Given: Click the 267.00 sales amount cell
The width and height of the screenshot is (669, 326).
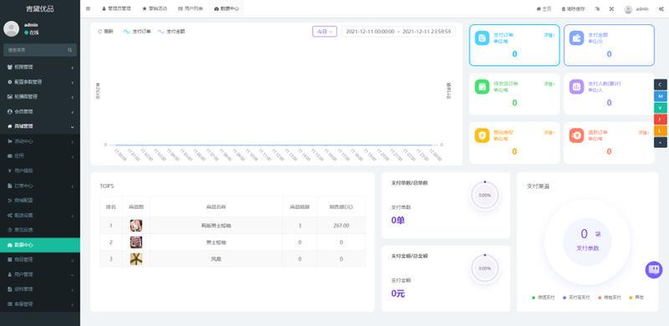Looking at the screenshot, I should [341, 226].
